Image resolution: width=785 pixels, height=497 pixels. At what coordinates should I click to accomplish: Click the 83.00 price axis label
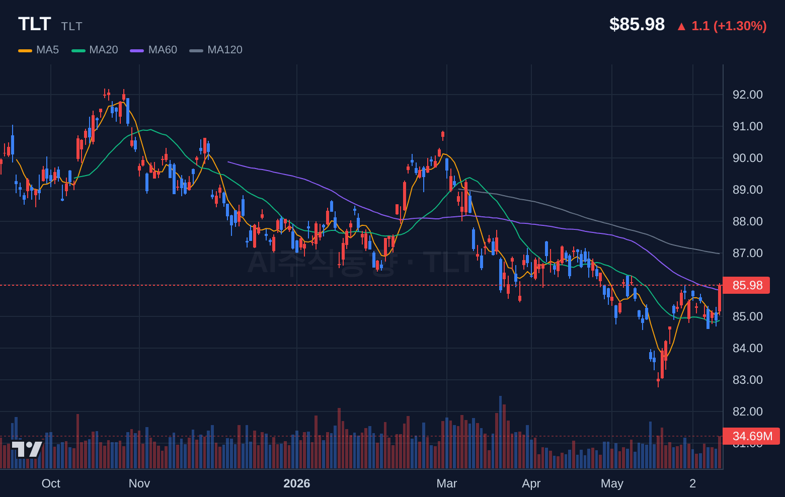748,380
